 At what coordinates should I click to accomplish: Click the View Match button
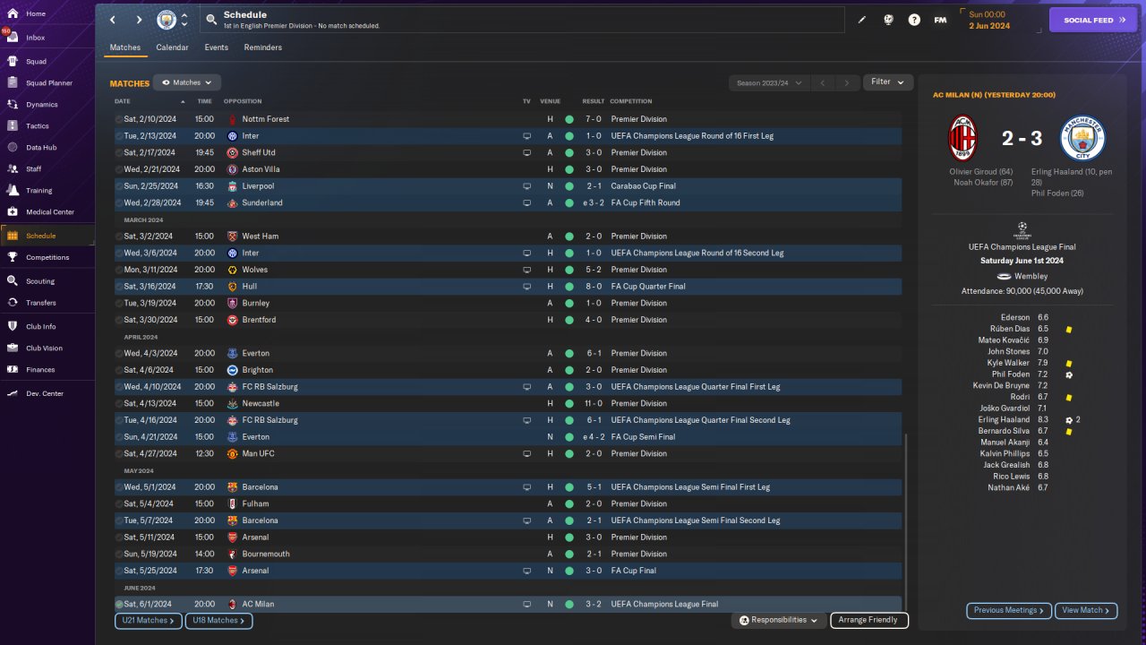(1086, 610)
